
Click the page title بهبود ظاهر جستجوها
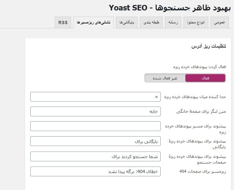point(193,8)
